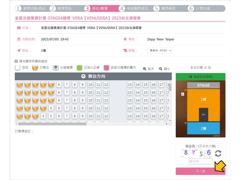
Task: Click the shuffle icon on 更換目前票區
Action: pos(190,77)
